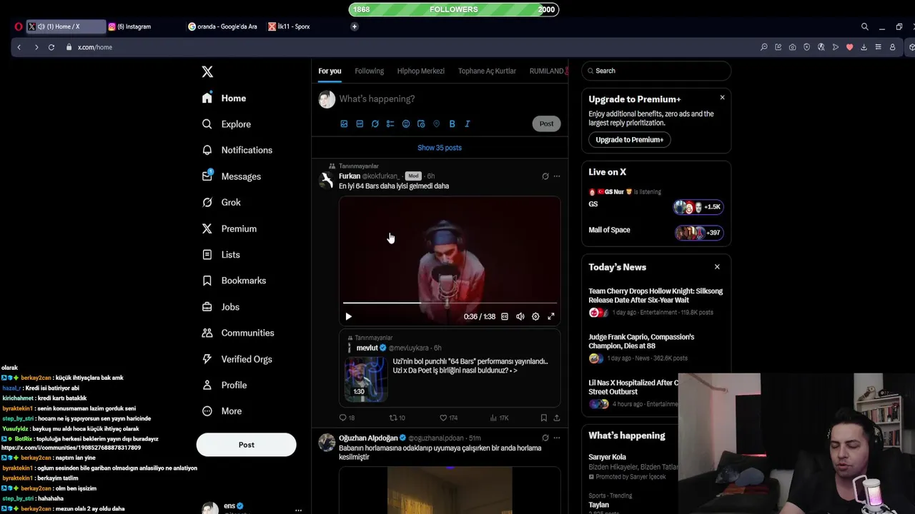Screen dimensions: 915x514
Task: Ask Grok about Oğuzhan Alpdoğan's post
Action: click(x=545, y=438)
